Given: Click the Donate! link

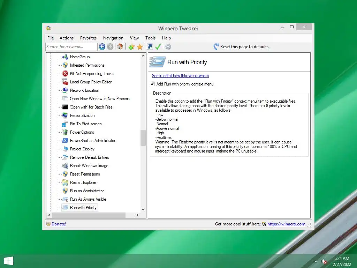Looking at the screenshot, I should click(x=59, y=224).
